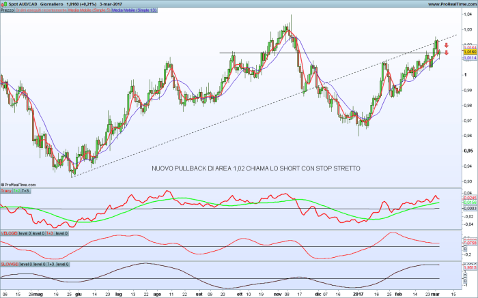Click the upper red down arrow marker
Screen dimensions: 478x298
point(446,45)
